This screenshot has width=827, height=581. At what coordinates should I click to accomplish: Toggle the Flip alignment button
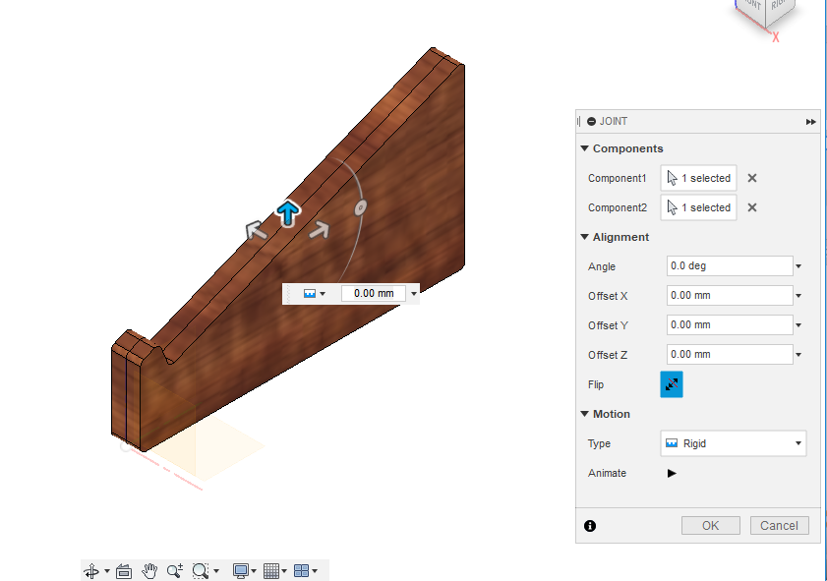click(x=672, y=384)
